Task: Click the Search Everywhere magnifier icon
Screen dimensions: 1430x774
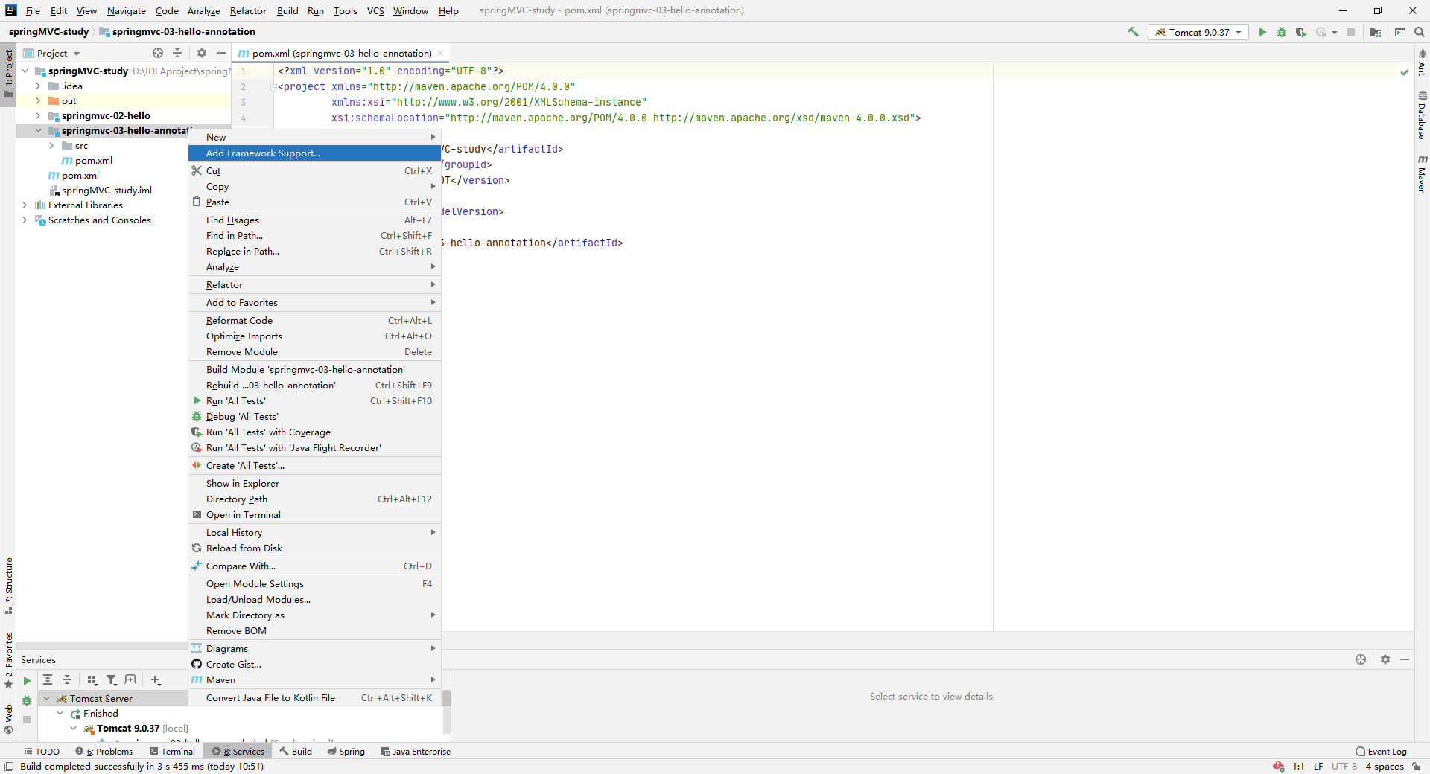Action: pyautogui.click(x=1420, y=32)
